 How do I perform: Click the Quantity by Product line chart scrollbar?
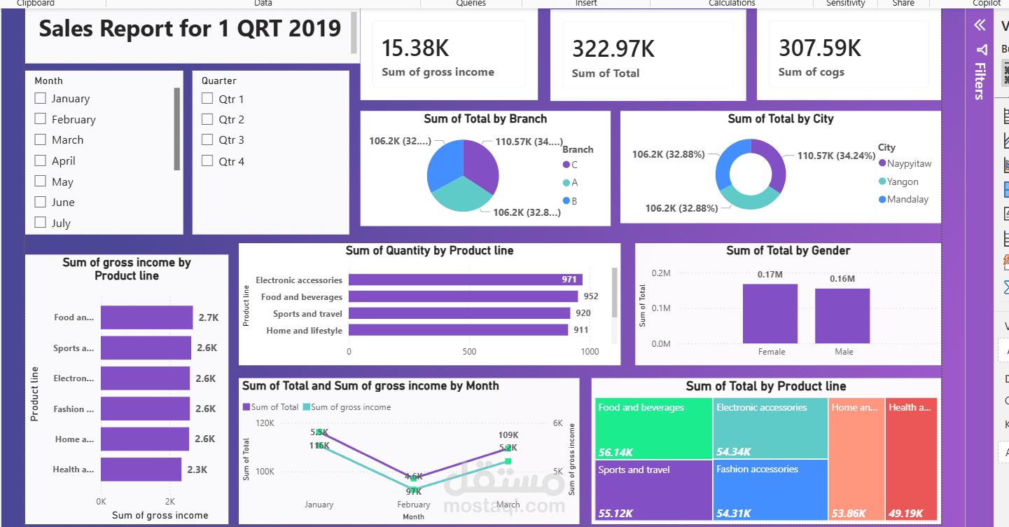[x=615, y=294]
